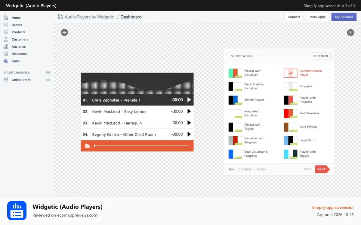This screenshot has height=225, width=361.
Task: Select Playlist with Progress skin thumbnail
Action: [291, 100]
